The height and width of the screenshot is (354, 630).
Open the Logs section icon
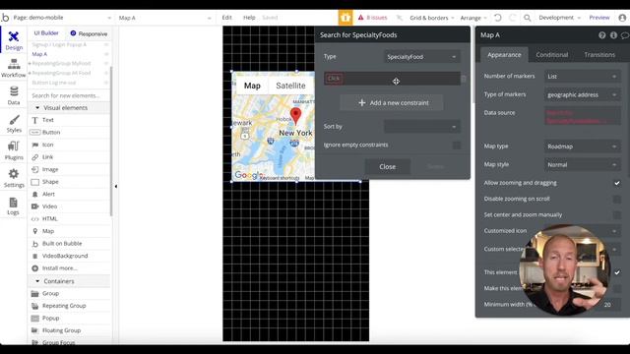13,203
